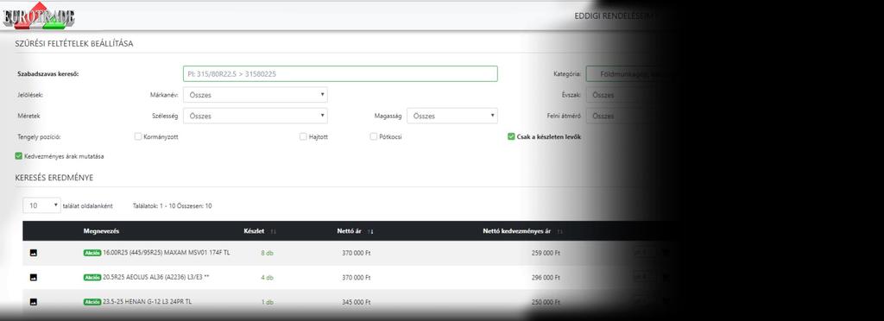
Task: Sort by Készlet column arrows
Action: tap(274, 231)
